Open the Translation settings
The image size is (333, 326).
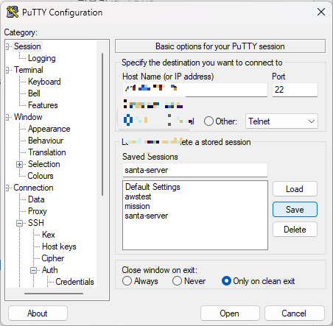47,152
